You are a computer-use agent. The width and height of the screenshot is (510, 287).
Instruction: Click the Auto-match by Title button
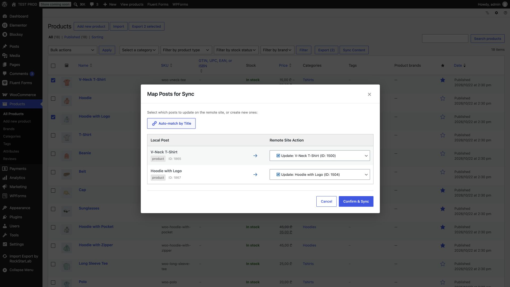click(x=171, y=124)
